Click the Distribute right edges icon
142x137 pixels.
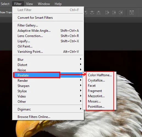coord(121,12)
